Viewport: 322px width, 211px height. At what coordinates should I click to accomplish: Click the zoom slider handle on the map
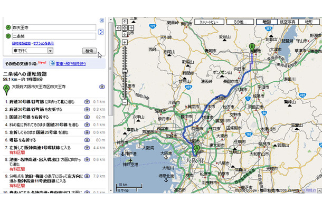125,71
